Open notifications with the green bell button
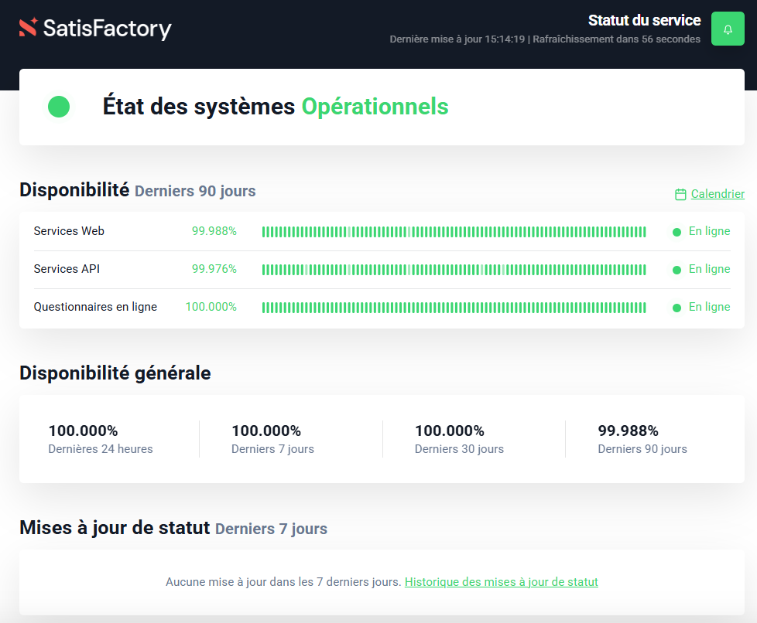 728,29
